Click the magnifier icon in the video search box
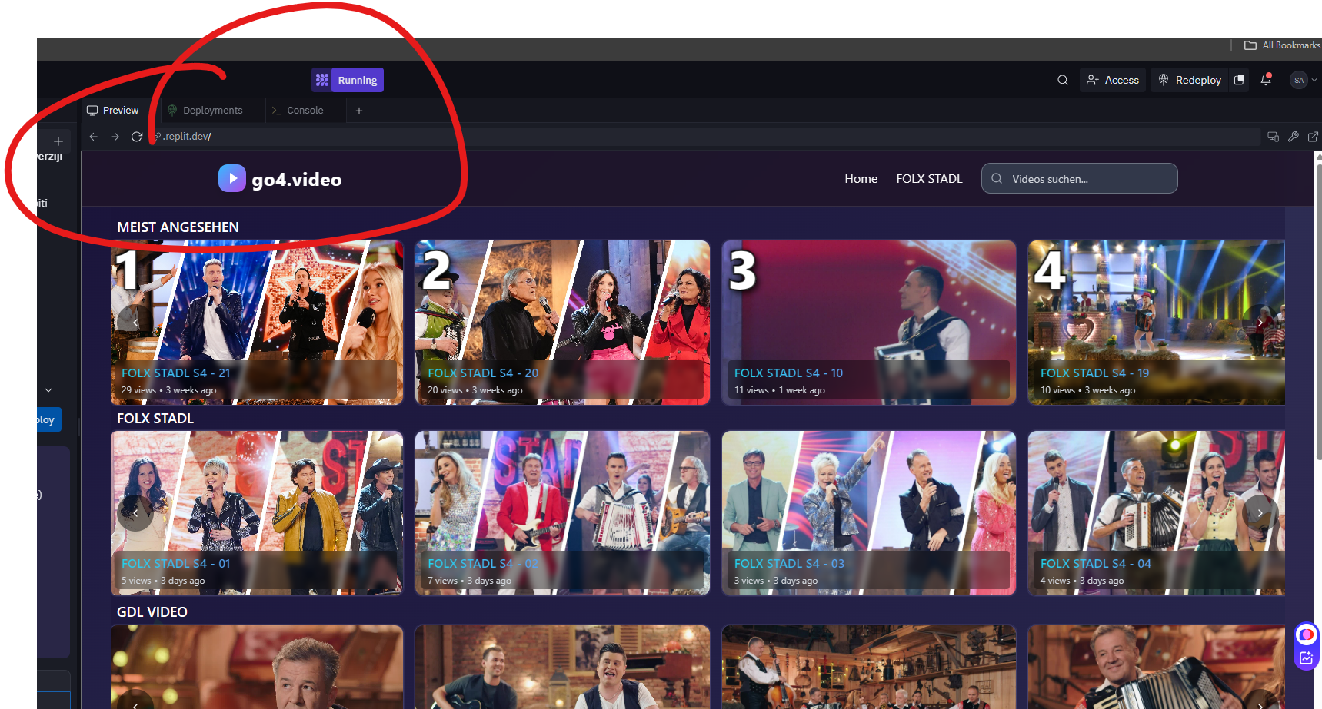1322x709 pixels. point(997,178)
